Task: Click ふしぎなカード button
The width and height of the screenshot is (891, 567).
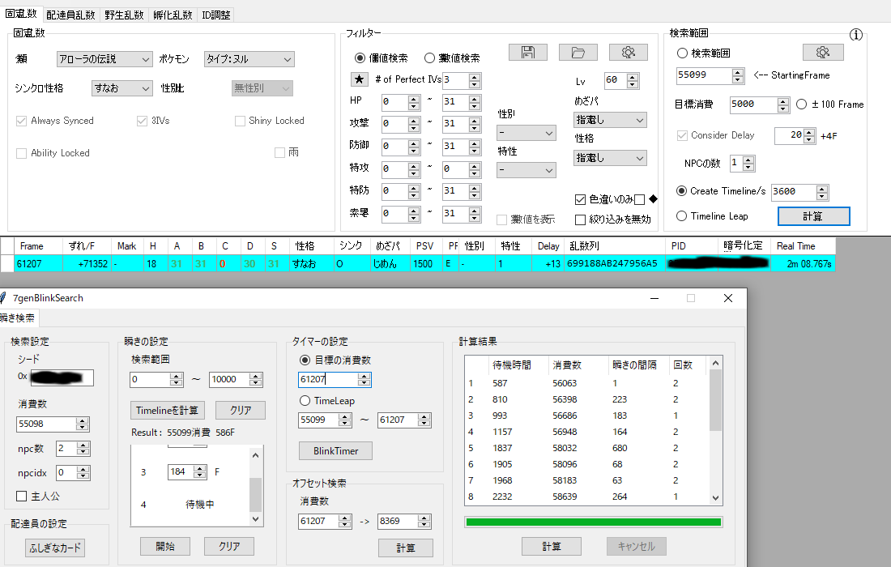Action: click(55, 548)
